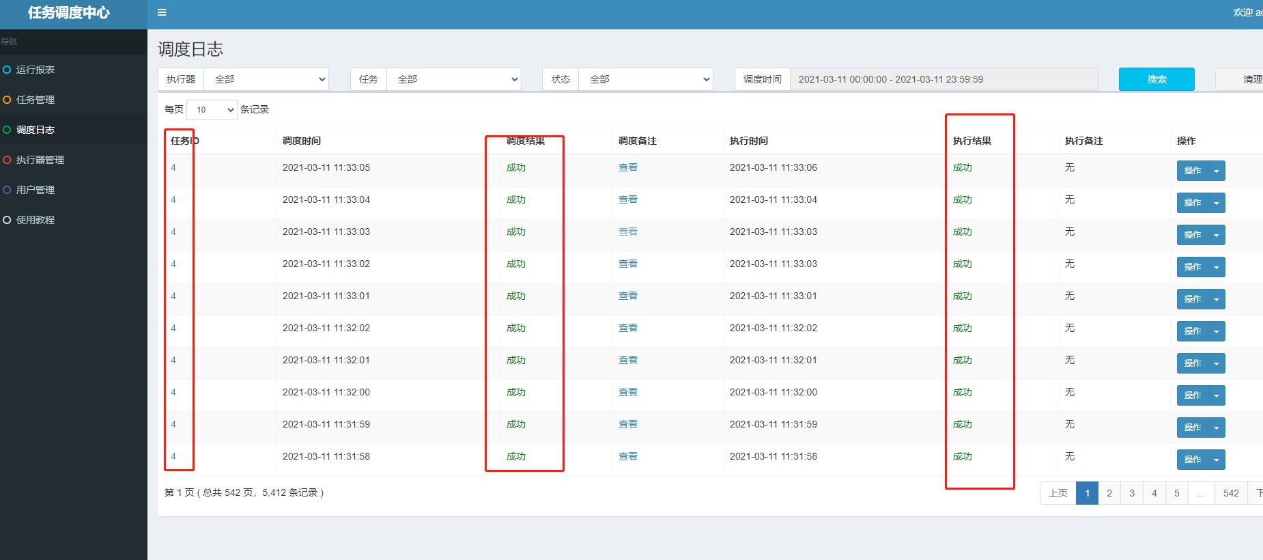
Task: Click 操作 button in 11:31:58 row
Action: pyautogui.click(x=1192, y=460)
